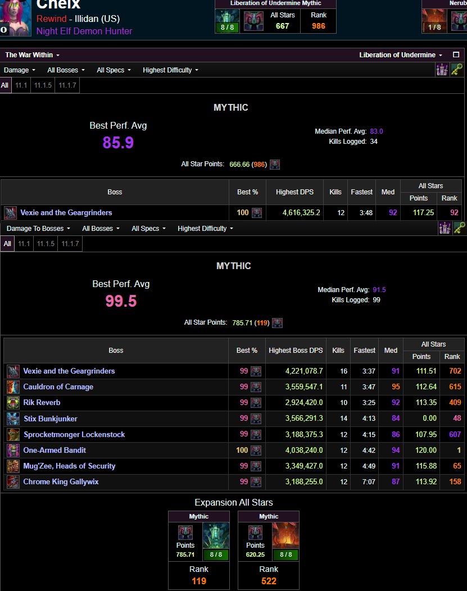
Task: Click spec icon beside Cauldron of Carnage best percent
Action: pos(256,387)
